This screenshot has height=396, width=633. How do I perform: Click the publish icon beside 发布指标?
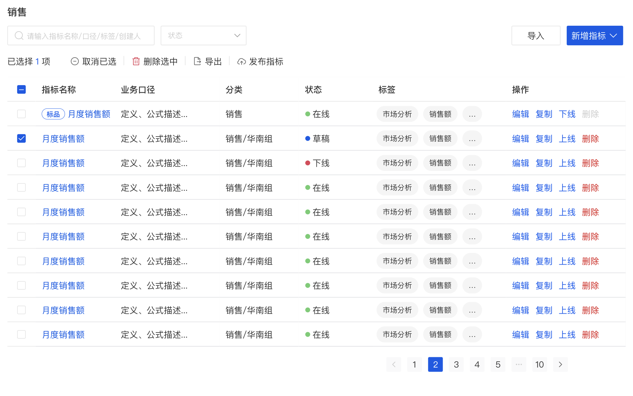click(x=242, y=61)
